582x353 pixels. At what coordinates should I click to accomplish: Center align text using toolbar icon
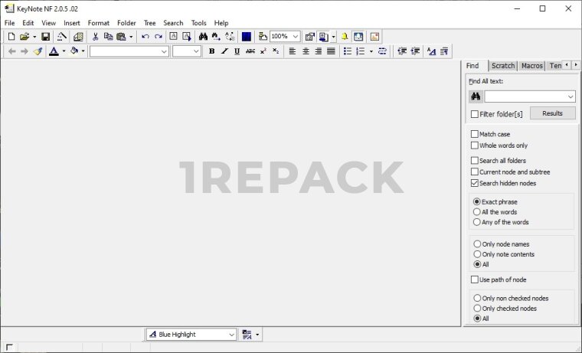tap(306, 51)
